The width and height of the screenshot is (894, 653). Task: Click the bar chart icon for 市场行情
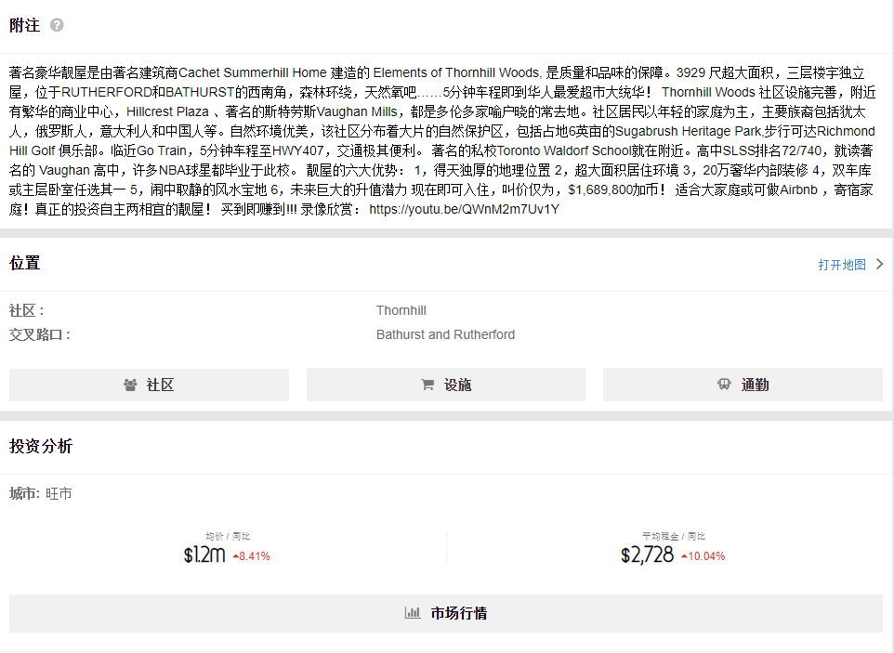click(412, 613)
